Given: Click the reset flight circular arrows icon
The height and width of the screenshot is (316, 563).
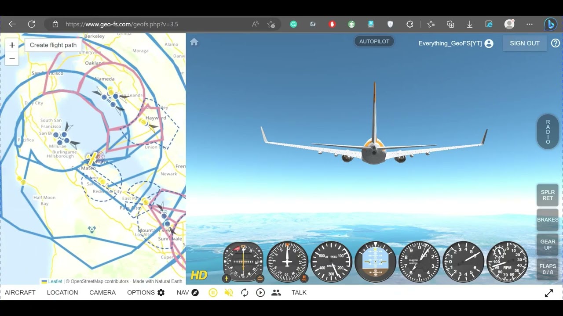Looking at the screenshot, I should pos(245,293).
